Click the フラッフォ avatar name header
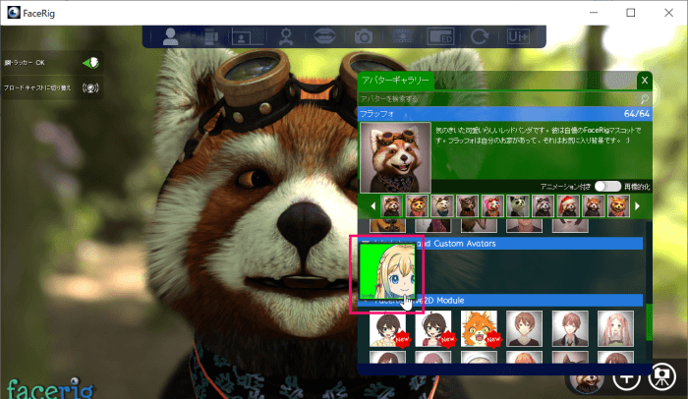The image size is (688, 399). (376, 114)
